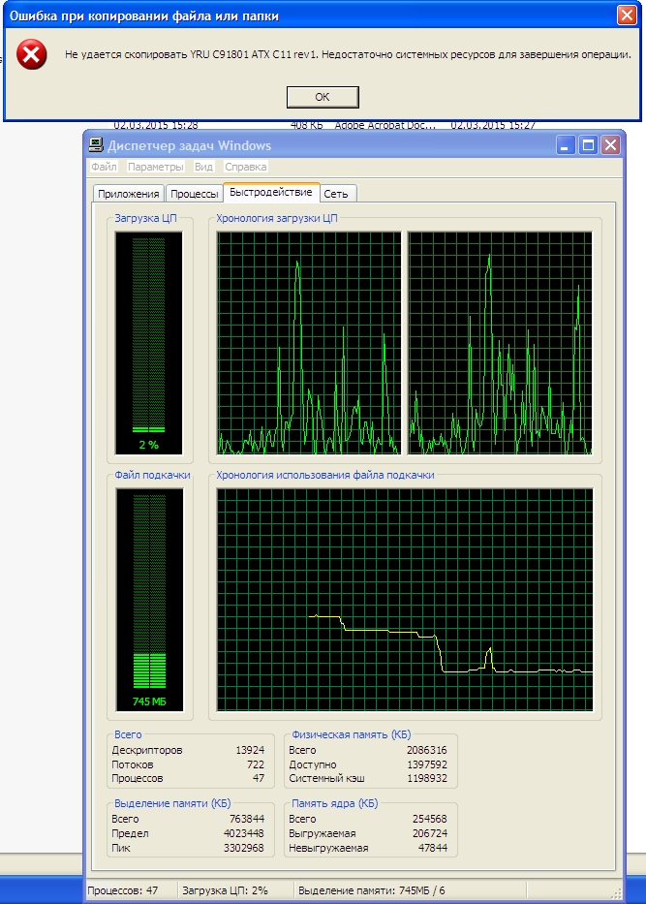Open the Справка menu

(x=245, y=167)
